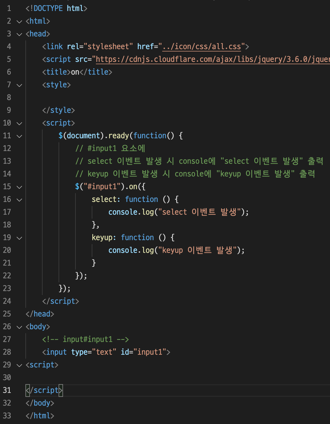The width and height of the screenshot is (330, 424).
Task: Click the comment line about select 이벤트 발생
Action: [x=199, y=161]
